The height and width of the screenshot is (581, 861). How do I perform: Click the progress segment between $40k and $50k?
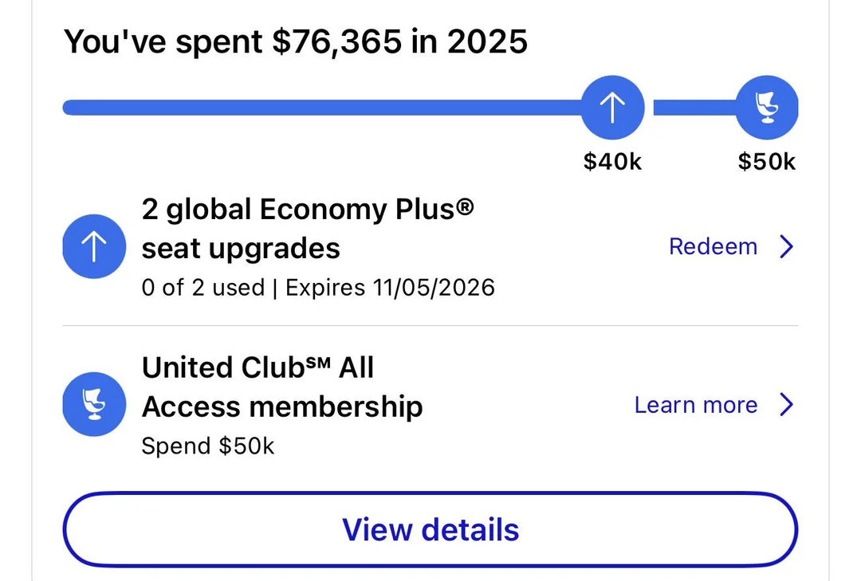pos(692,108)
